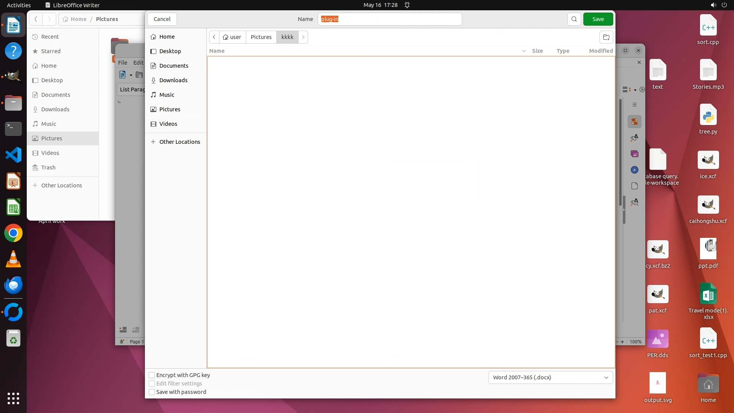Open the Writer sidebar Properties panel icon
The width and height of the screenshot is (734, 413).
tap(635, 122)
